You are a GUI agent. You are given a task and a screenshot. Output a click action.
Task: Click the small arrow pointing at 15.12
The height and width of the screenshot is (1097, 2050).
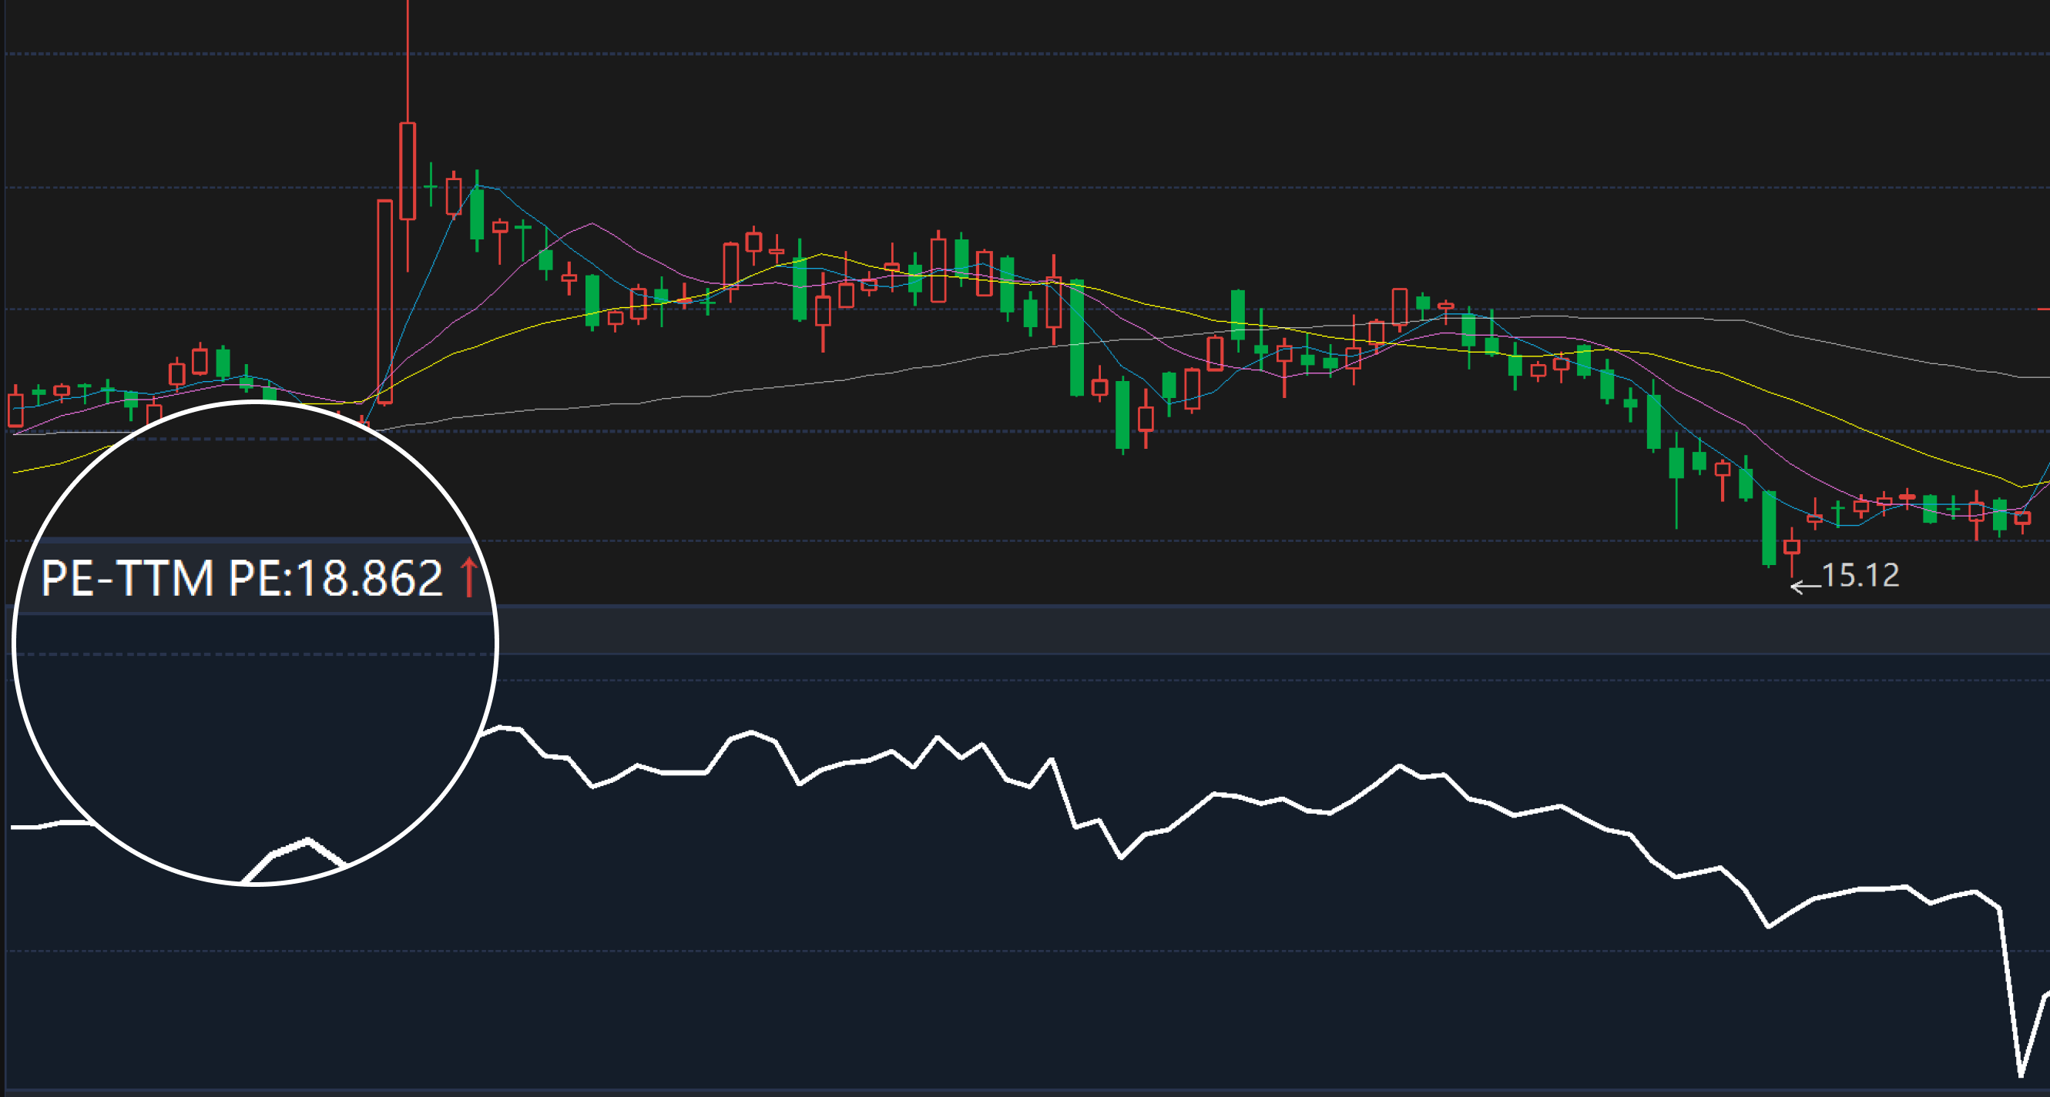(x=1804, y=588)
